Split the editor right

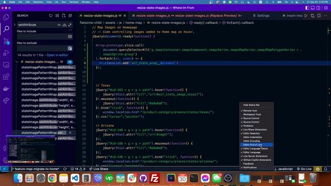click(x=319, y=16)
